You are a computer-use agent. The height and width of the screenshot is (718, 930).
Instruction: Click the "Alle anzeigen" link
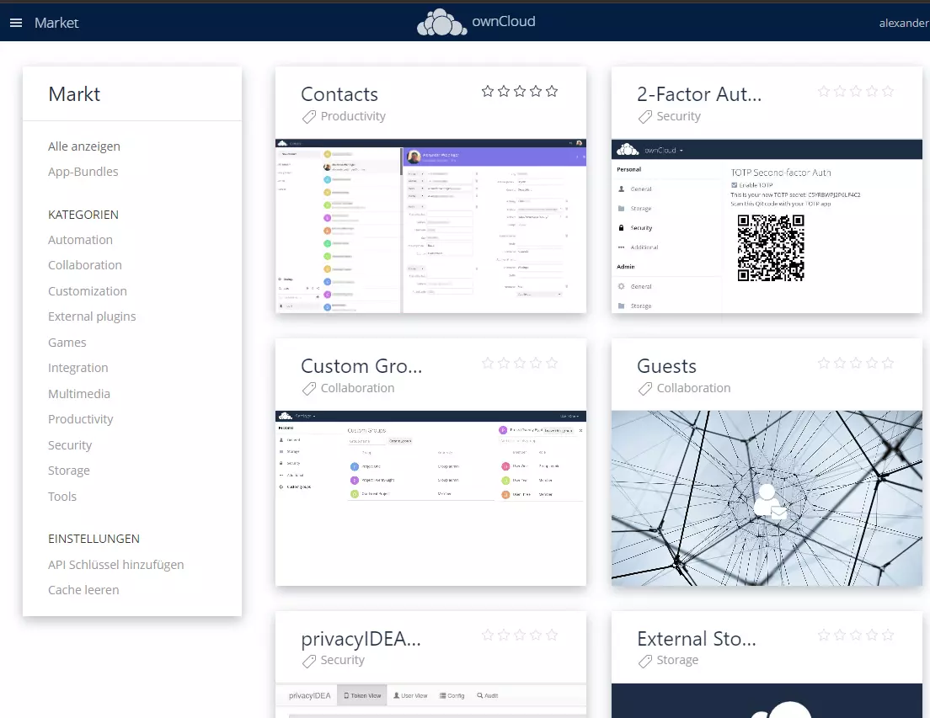click(x=84, y=146)
